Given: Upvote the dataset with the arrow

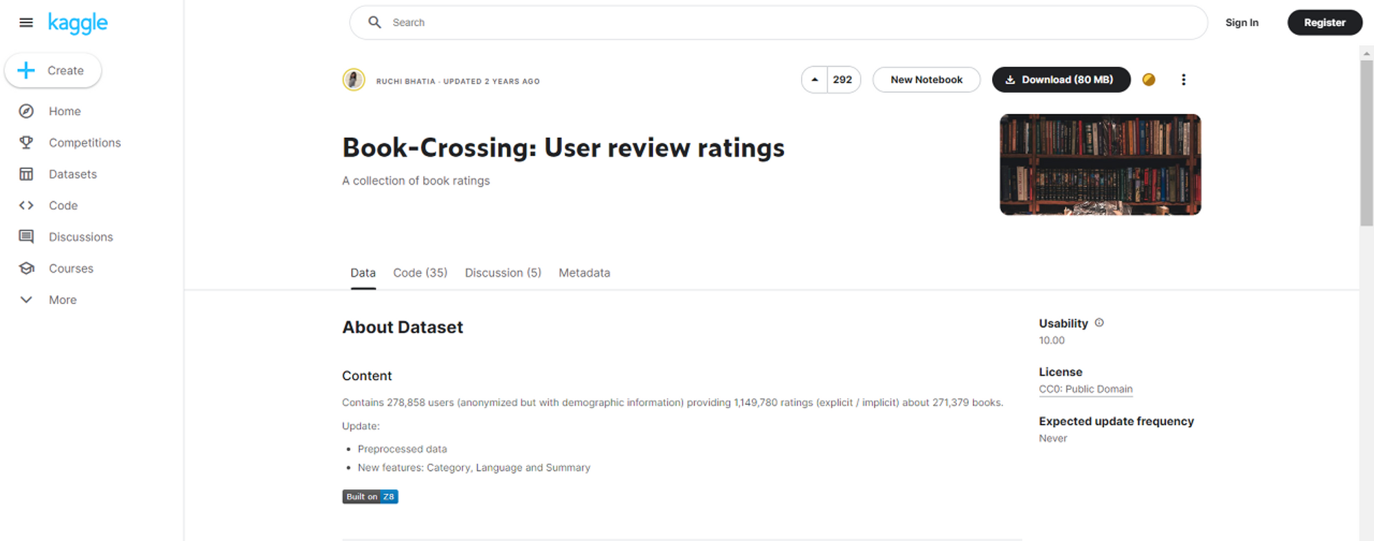Looking at the screenshot, I should [814, 80].
